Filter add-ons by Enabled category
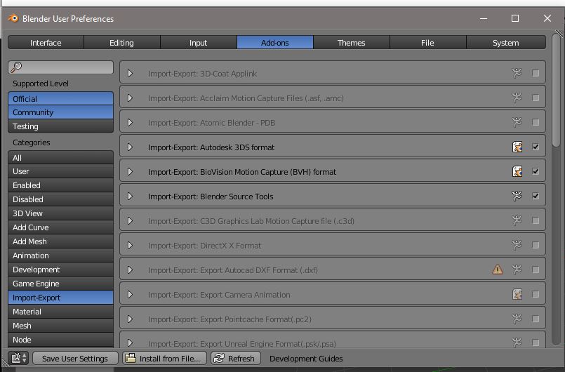The height and width of the screenshot is (372, 565). click(x=60, y=185)
